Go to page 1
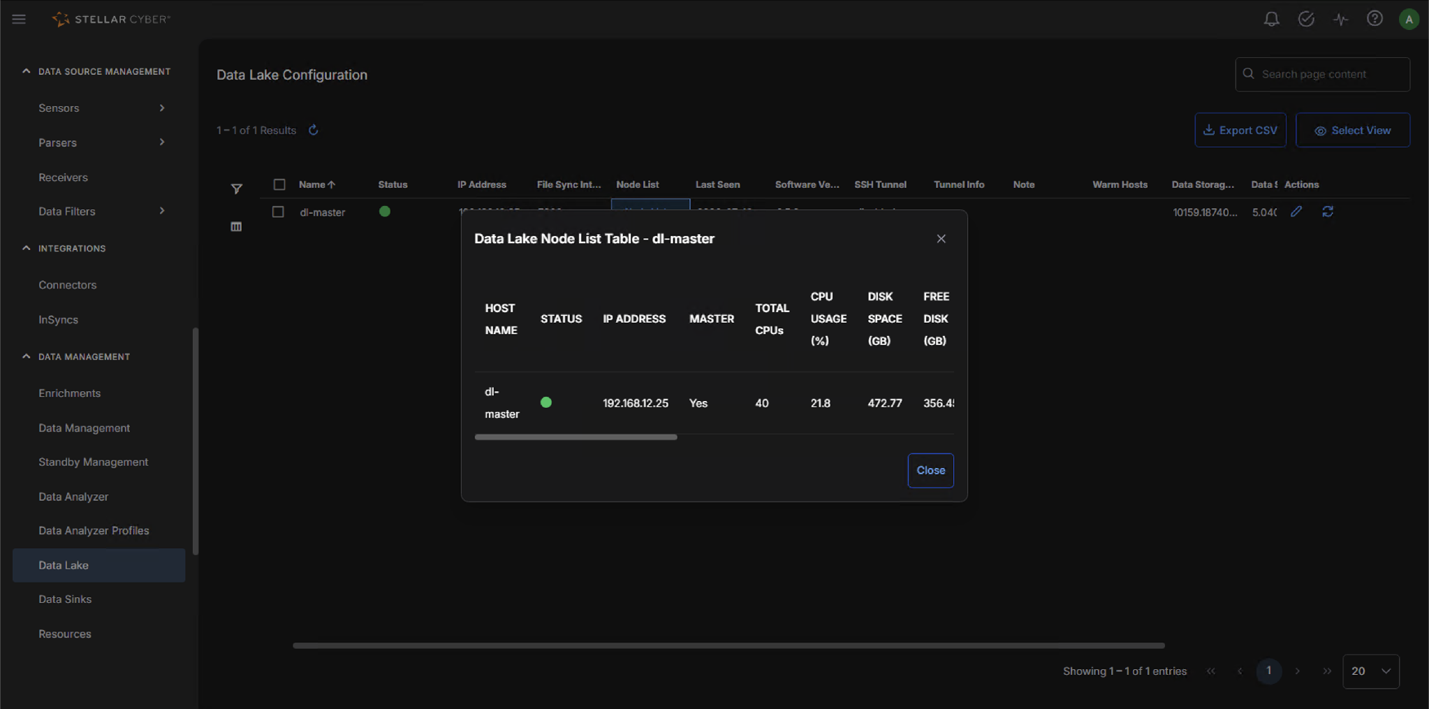This screenshot has width=1429, height=709. pyautogui.click(x=1269, y=671)
